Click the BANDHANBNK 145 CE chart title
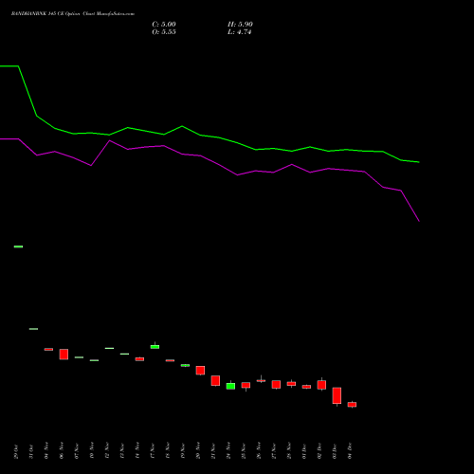 coord(73,14)
